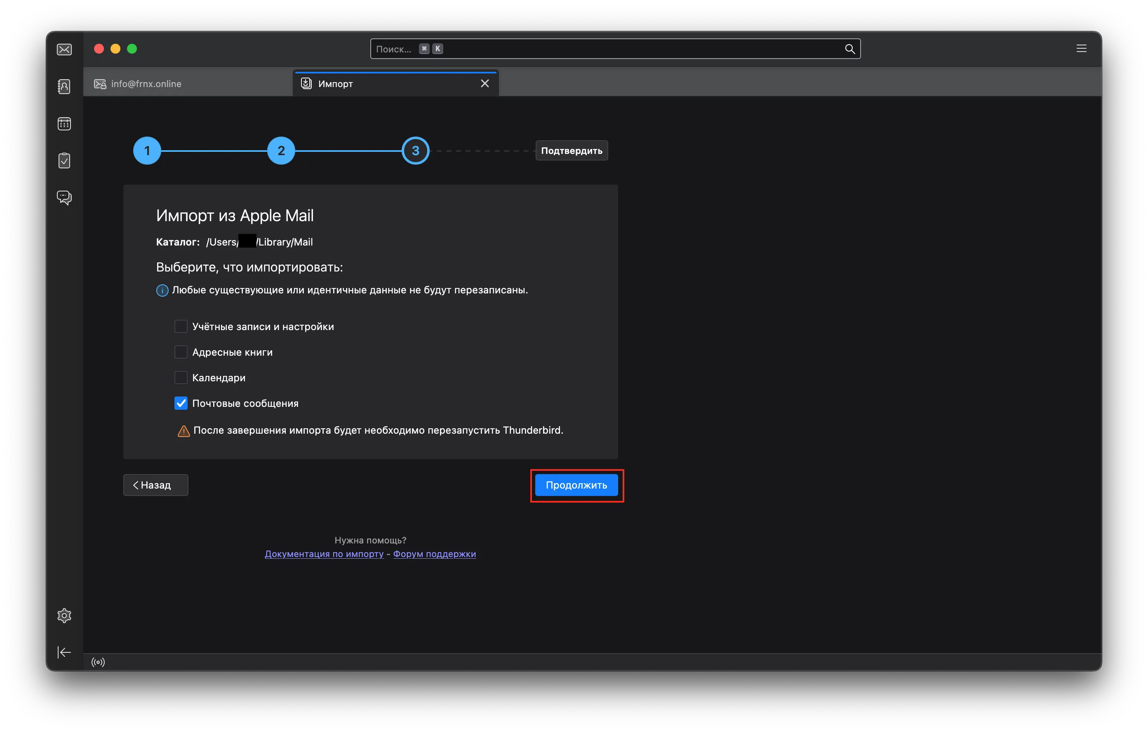
Task: Close the Импорт tab
Action: coord(485,83)
